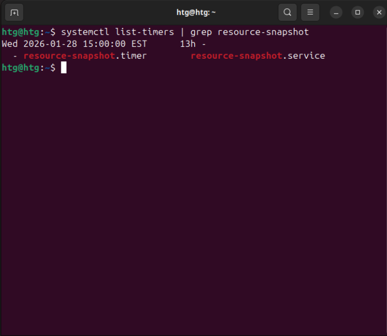
Task: Click the '13h' time-left value
Action: click(188, 44)
